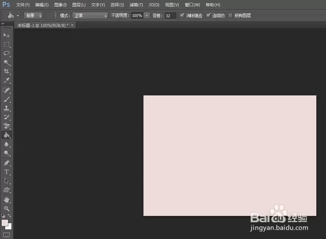Select the Rectangular Marquee tool
Screen dimensions: 326x239
[7, 44]
